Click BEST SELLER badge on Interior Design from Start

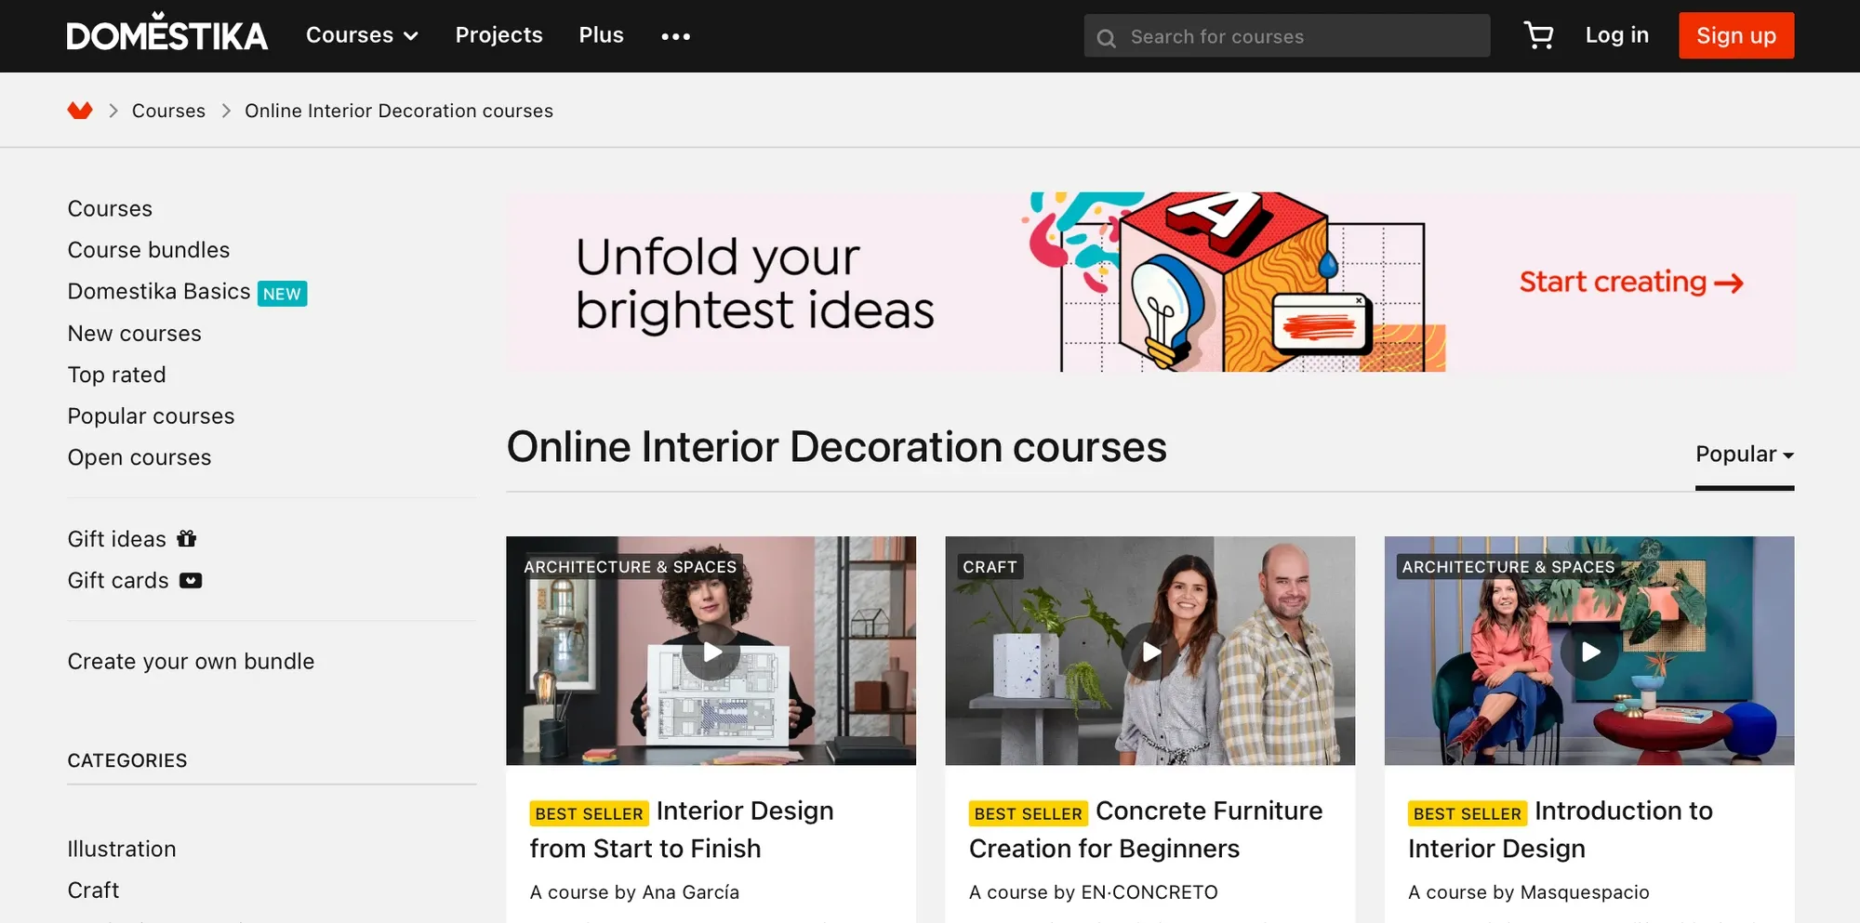[x=589, y=813]
